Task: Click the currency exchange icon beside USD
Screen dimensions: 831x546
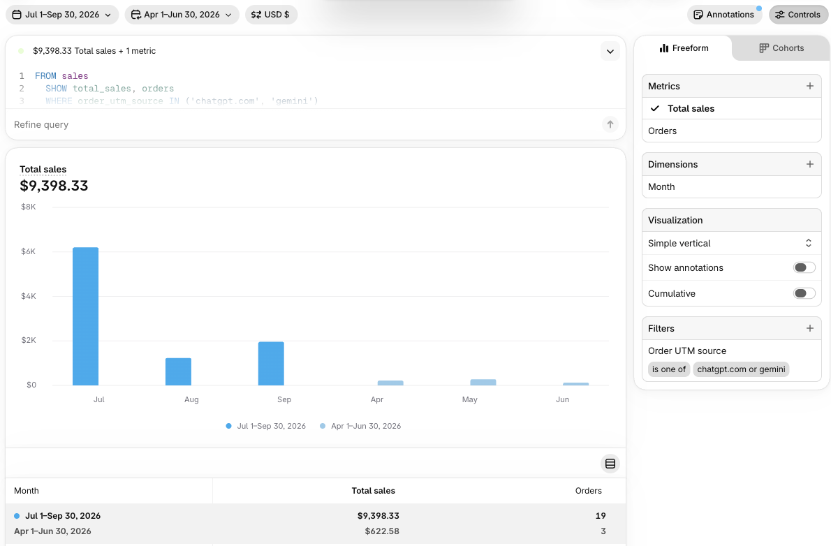Action: 256,15
